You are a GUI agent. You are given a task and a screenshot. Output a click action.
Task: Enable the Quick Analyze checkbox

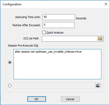(44, 33)
